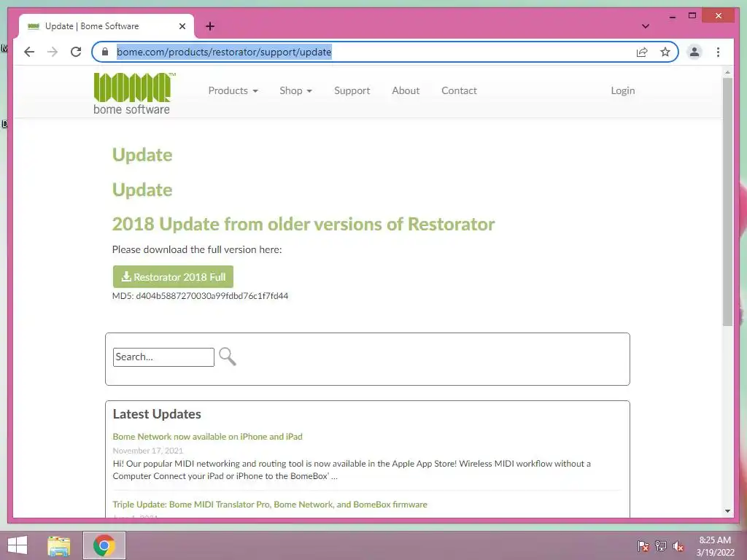Screen dimensions: 747x560
Task: Open the Windows Start menu
Action: coord(18,545)
